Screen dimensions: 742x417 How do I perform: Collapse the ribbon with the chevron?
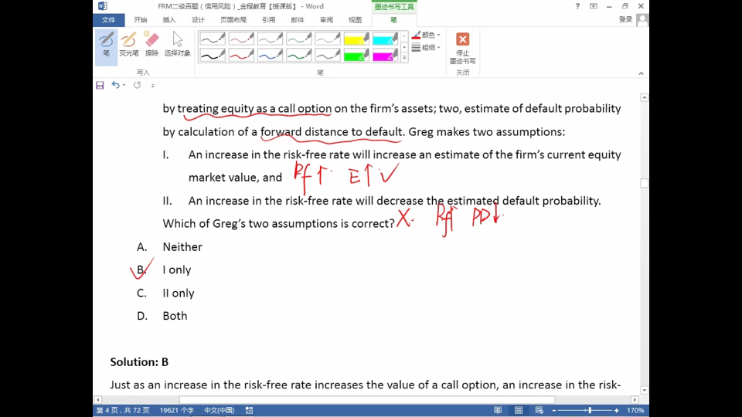tap(642, 73)
